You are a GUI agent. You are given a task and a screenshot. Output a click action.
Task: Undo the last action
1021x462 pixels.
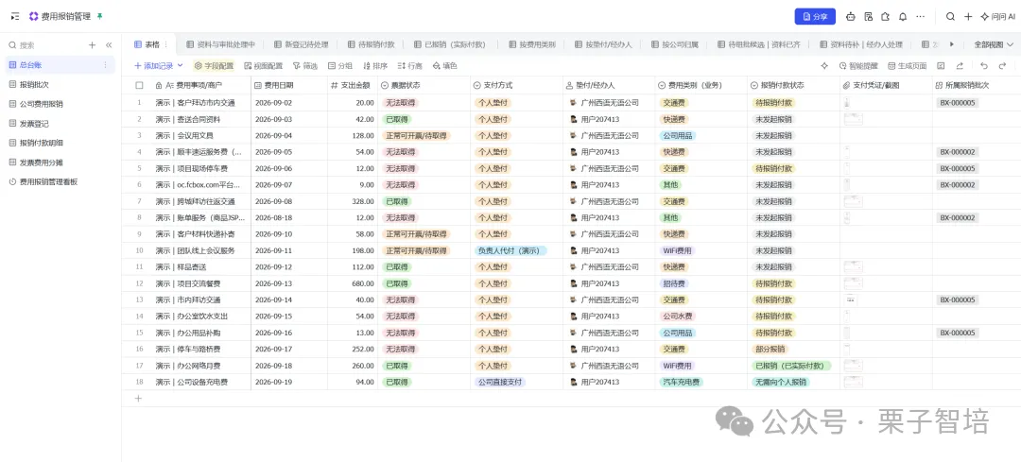(984, 66)
